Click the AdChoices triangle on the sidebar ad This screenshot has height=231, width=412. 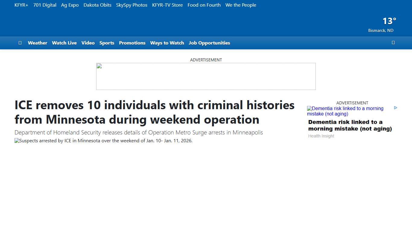click(x=395, y=107)
